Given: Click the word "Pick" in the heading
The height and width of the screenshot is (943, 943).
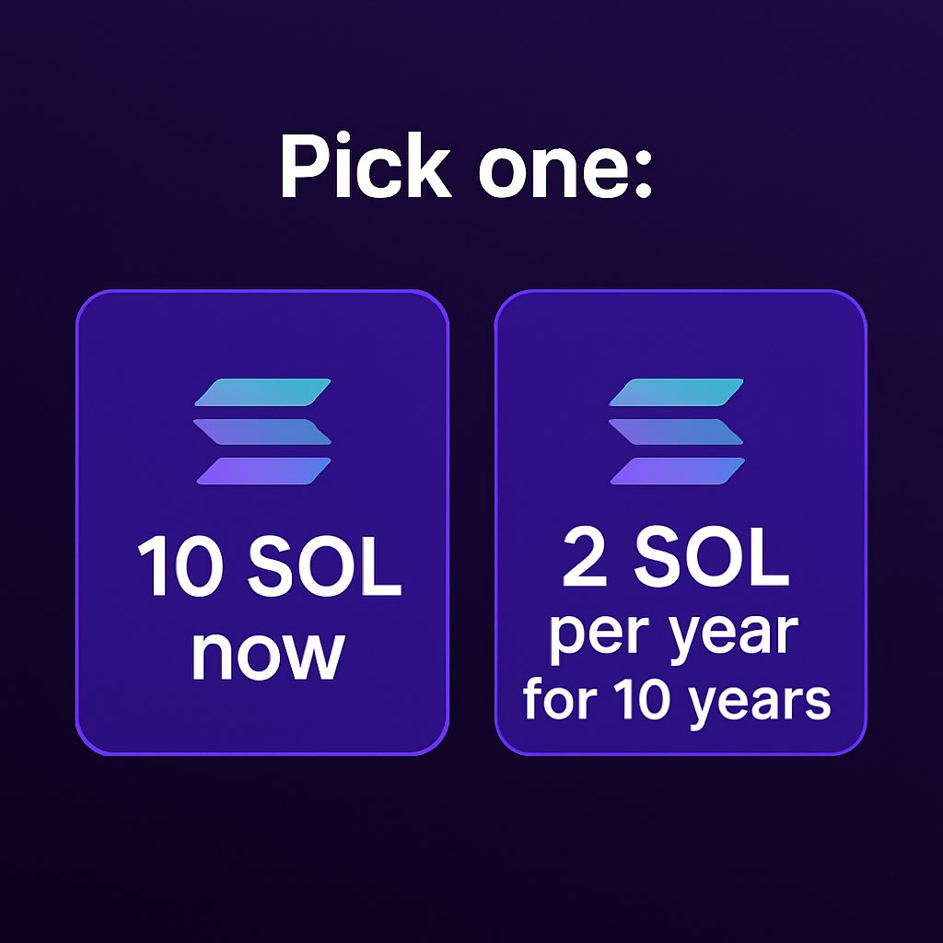Looking at the screenshot, I should pyautogui.click(x=366, y=166).
